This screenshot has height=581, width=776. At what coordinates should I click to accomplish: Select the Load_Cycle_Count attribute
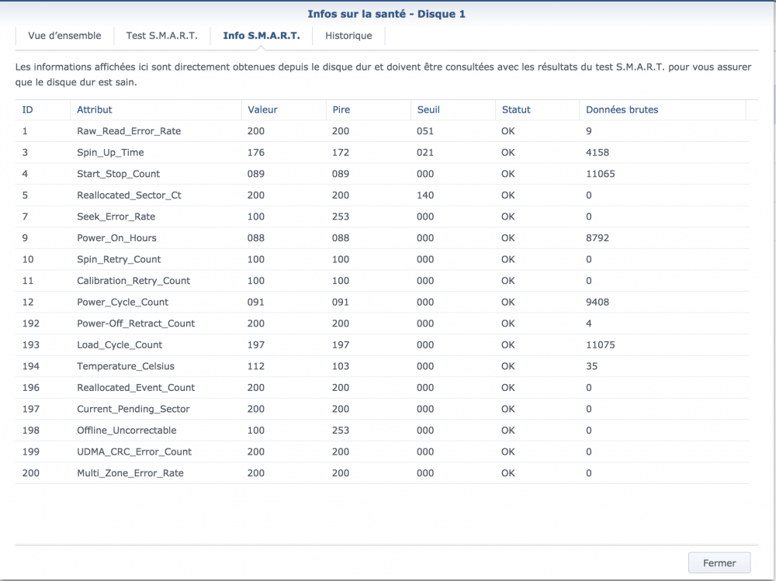[x=120, y=345]
